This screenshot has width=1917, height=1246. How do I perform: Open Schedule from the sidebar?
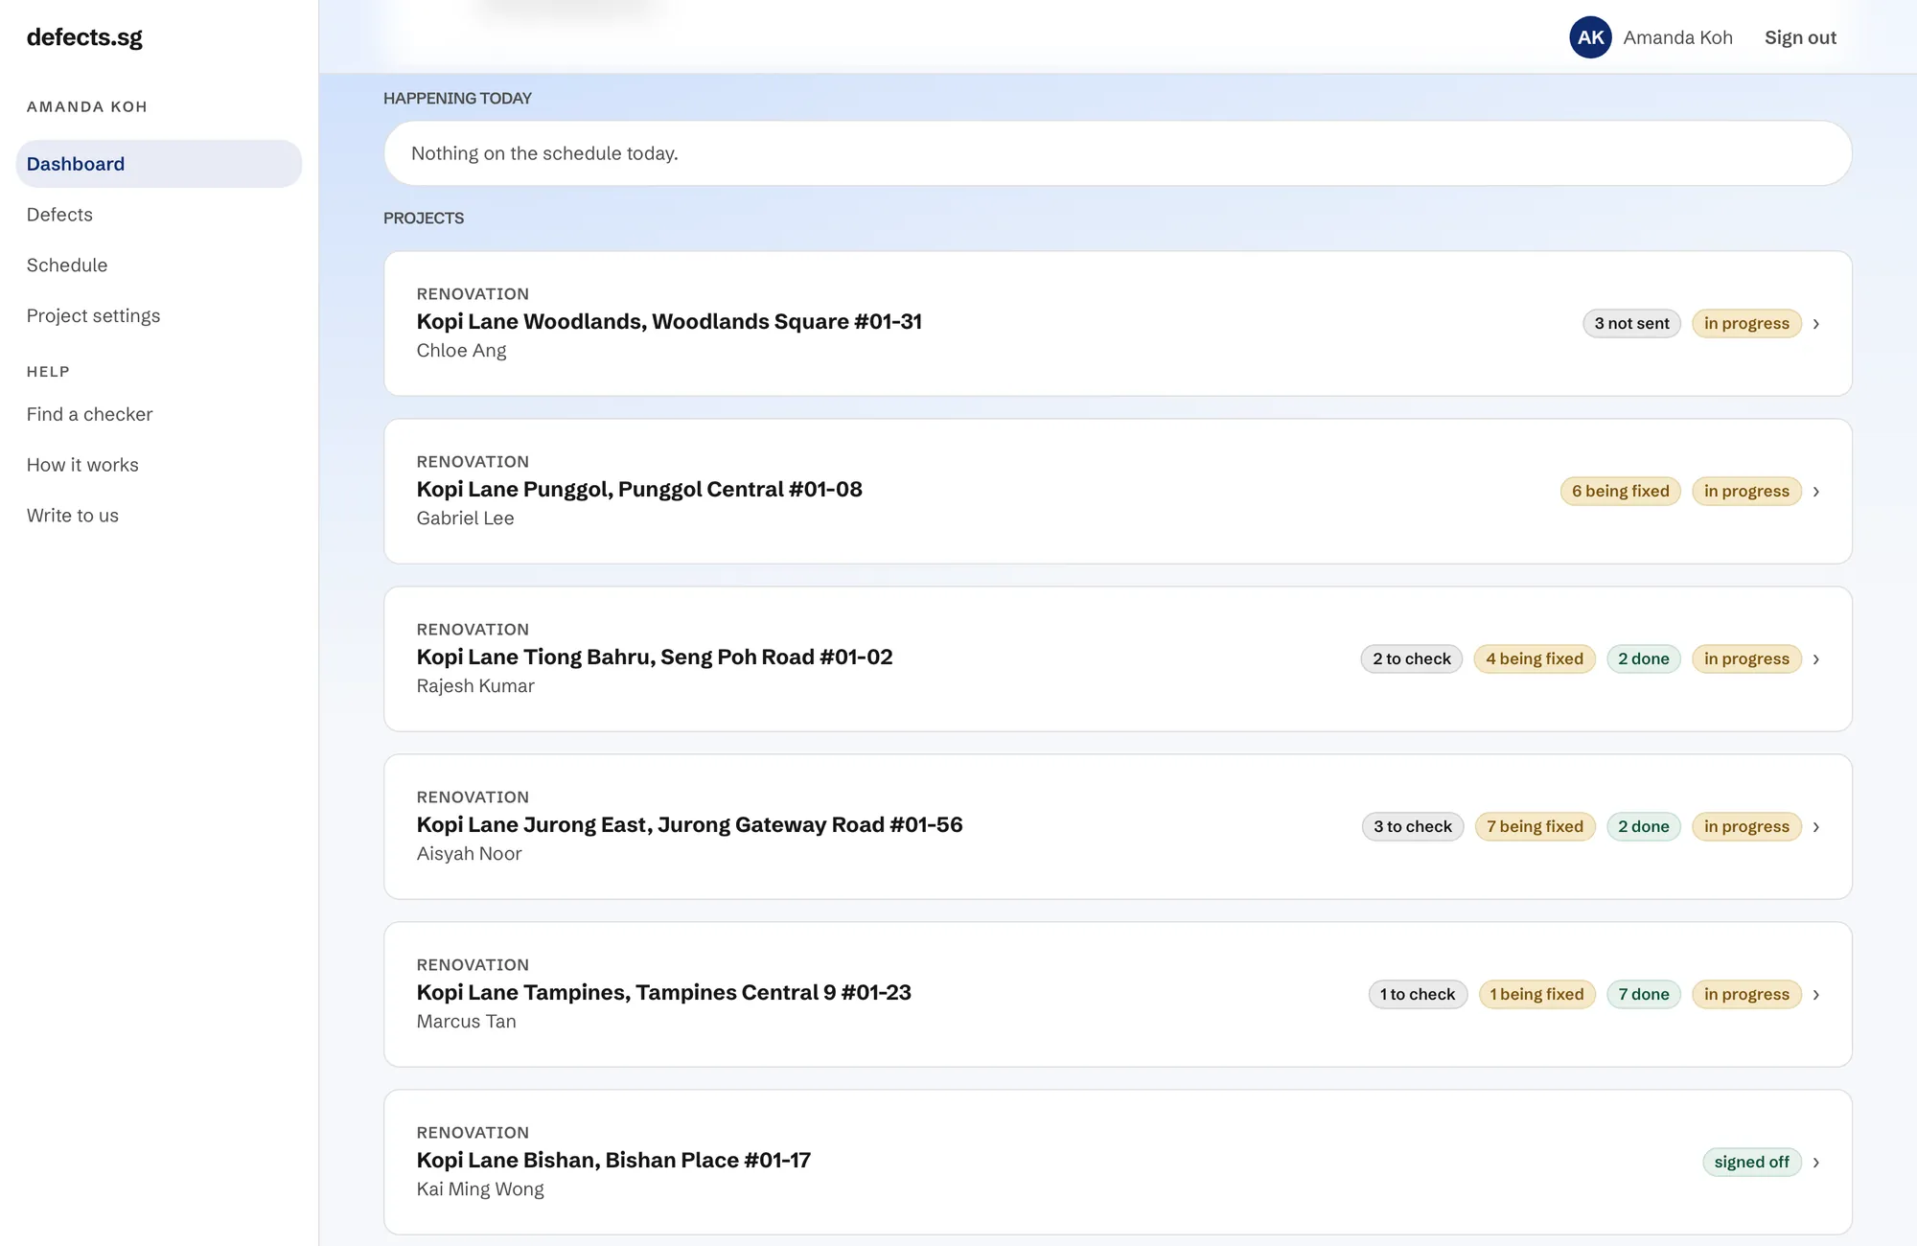67,265
